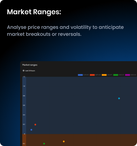This screenshot has width=137, height=146.
Task: Select the blue data point on chart
Action: pyautogui.click(x=31, y=130)
